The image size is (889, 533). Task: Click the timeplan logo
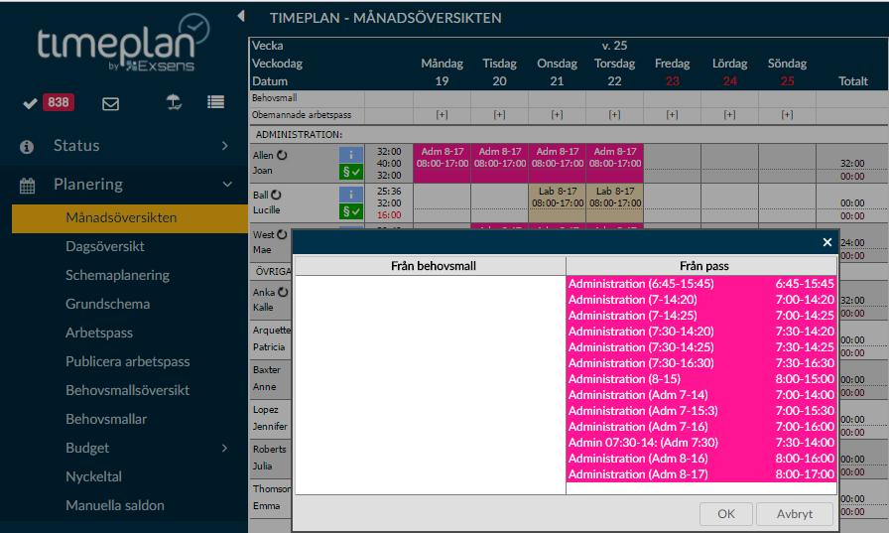pyautogui.click(x=124, y=45)
